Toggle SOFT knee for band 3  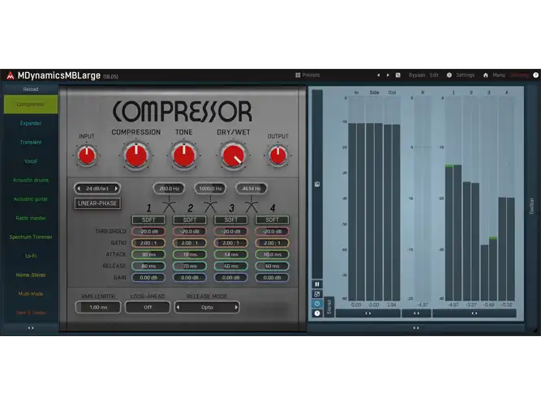[x=231, y=220]
